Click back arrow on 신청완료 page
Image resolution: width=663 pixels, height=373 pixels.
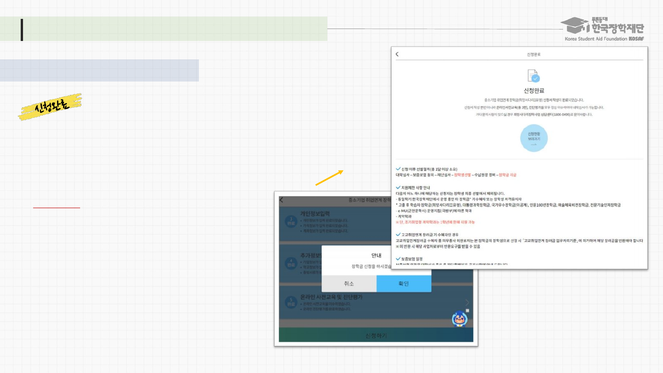tap(397, 54)
